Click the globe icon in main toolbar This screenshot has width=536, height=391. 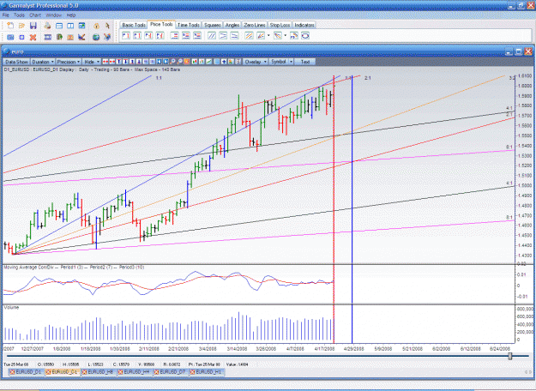pyautogui.click(x=96, y=37)
